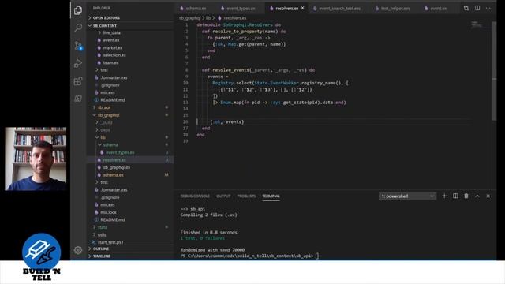
Task: Click the lib breadcrumb segment
Action: pyautogui.click(x=208, y=18)
